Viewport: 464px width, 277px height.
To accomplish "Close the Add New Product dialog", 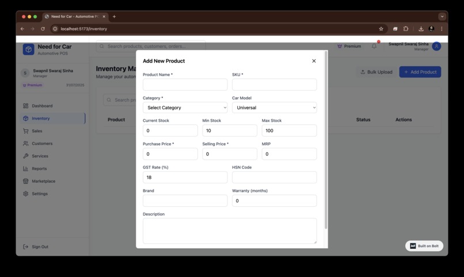I will point(314,61).
